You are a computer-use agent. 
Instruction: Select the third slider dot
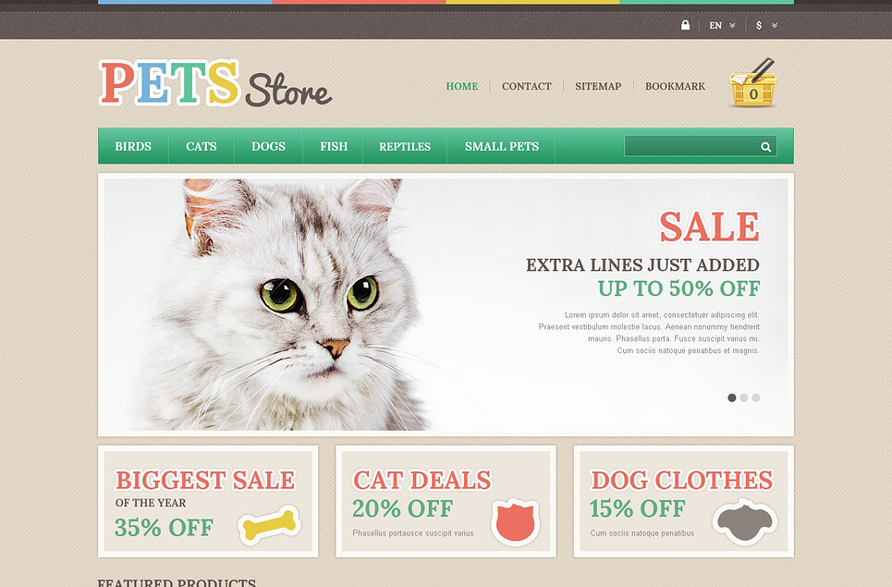(755, 397)
